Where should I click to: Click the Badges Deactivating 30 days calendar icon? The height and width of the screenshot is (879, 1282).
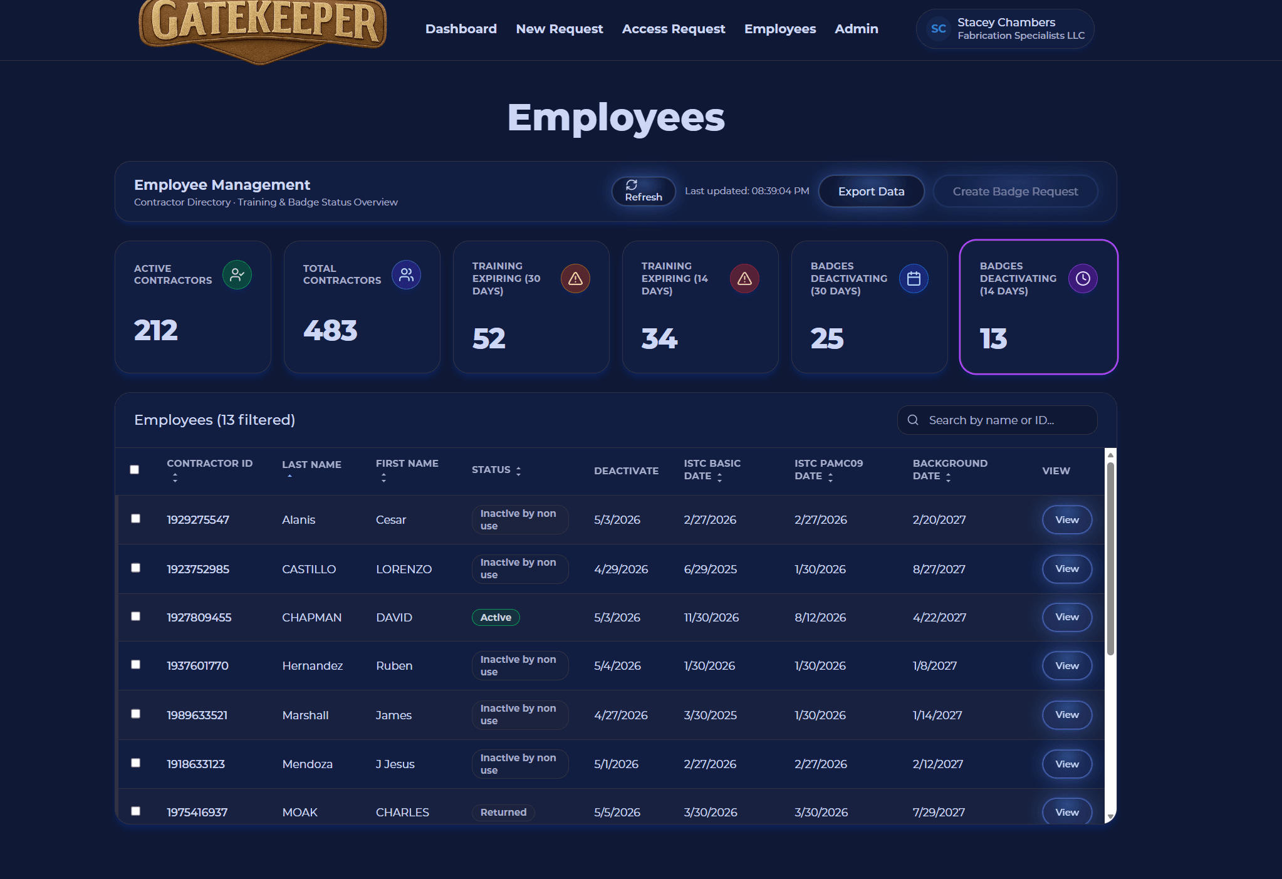tap(914, 278)
